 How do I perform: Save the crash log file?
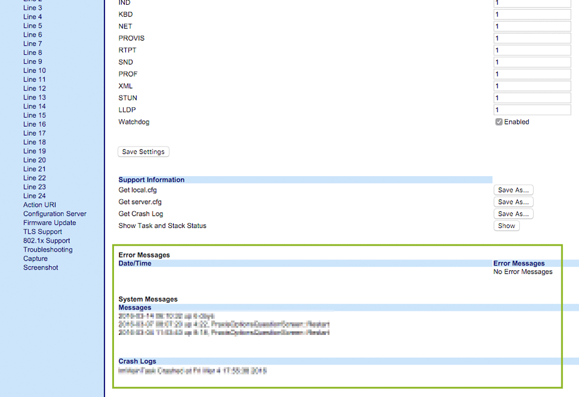coord(513,214)
